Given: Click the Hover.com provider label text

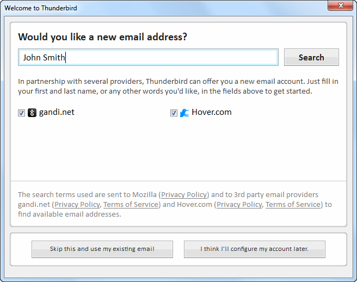Looking at the screenshot, I should click(x=212, y=112).
